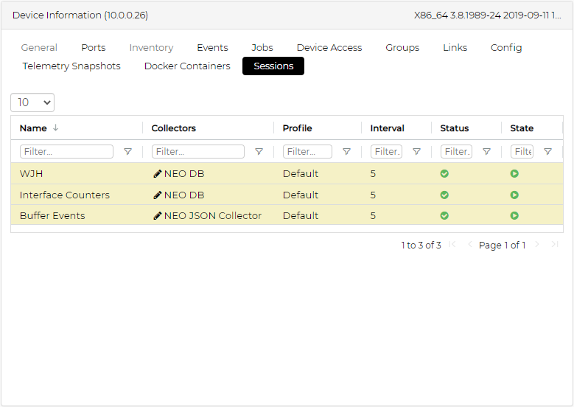Image resolution: width=574 pixels, height=407 pixels.
Task: Switch to the Docker Containers tab
Action: point(187,66)
